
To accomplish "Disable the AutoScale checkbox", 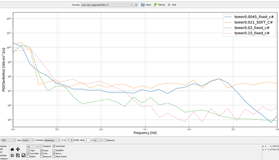I will click(54, 146).
